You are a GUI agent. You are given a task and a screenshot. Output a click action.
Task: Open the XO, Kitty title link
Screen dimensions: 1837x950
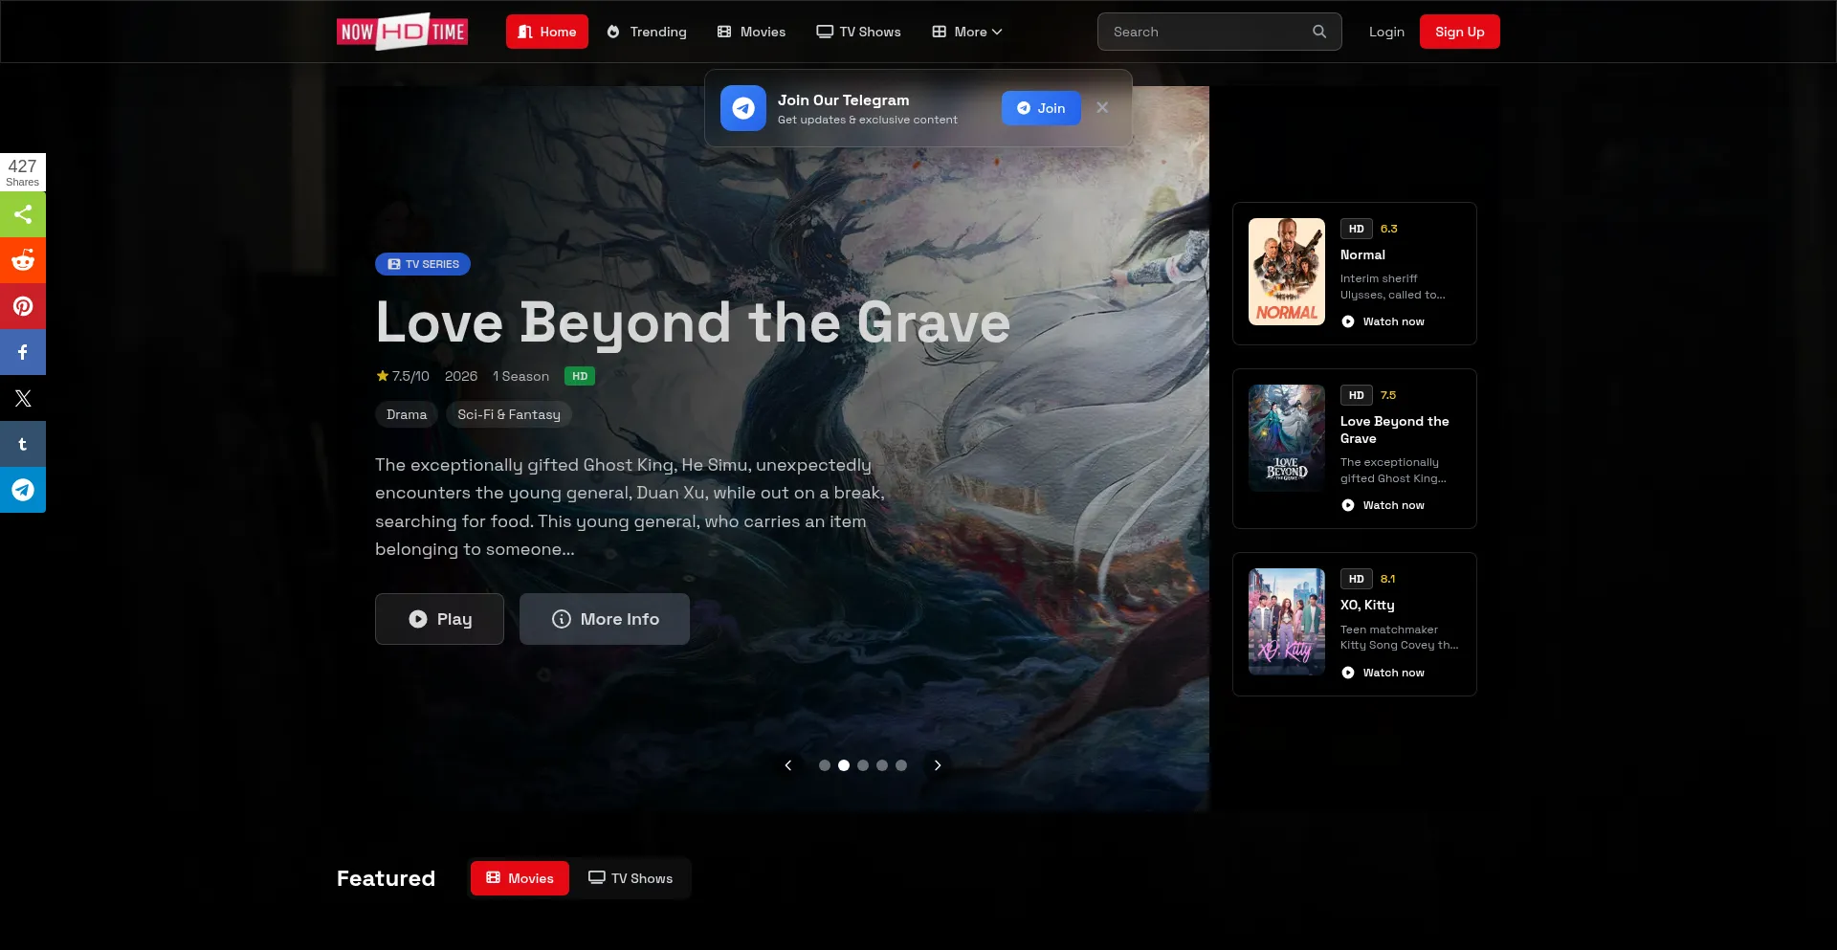click(1367, 605)
